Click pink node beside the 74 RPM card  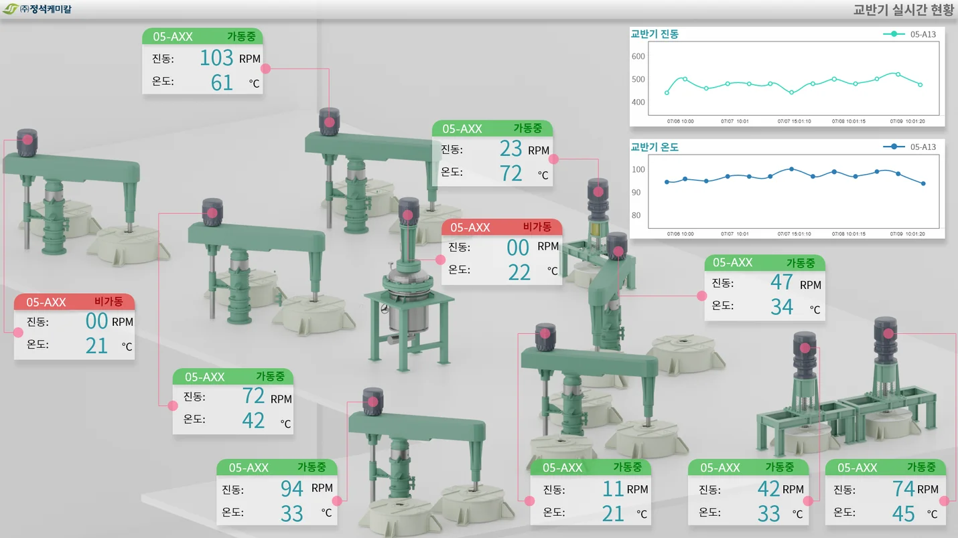coord(945,501)
